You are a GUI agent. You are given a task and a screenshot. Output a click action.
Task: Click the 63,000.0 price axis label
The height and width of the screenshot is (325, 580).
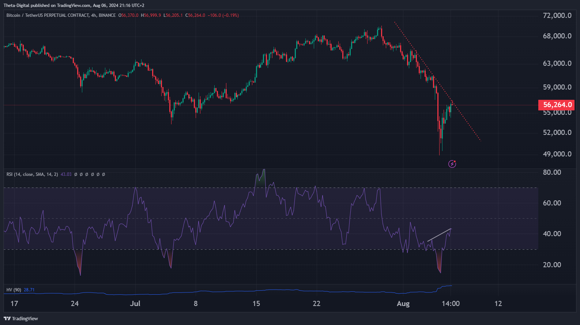[557, 63]
